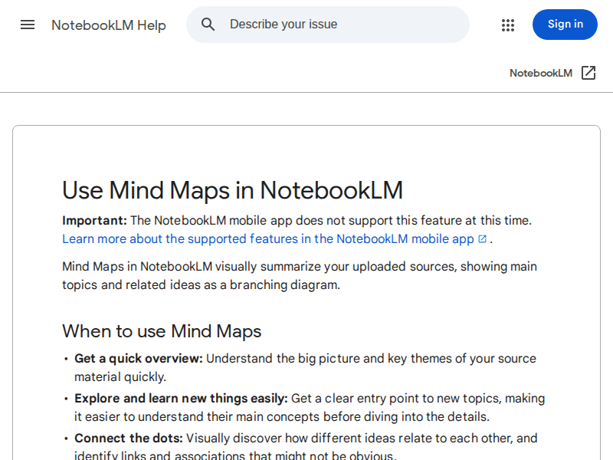Viewport: 613px width, 460px height.
Task: Click the search magnifier icon
Action: 208,25
